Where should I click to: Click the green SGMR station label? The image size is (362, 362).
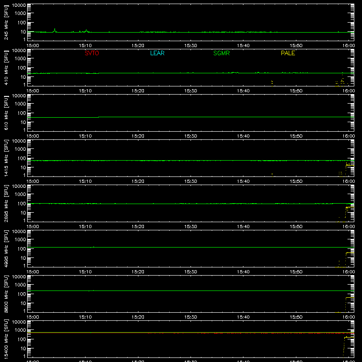(221, 53)
